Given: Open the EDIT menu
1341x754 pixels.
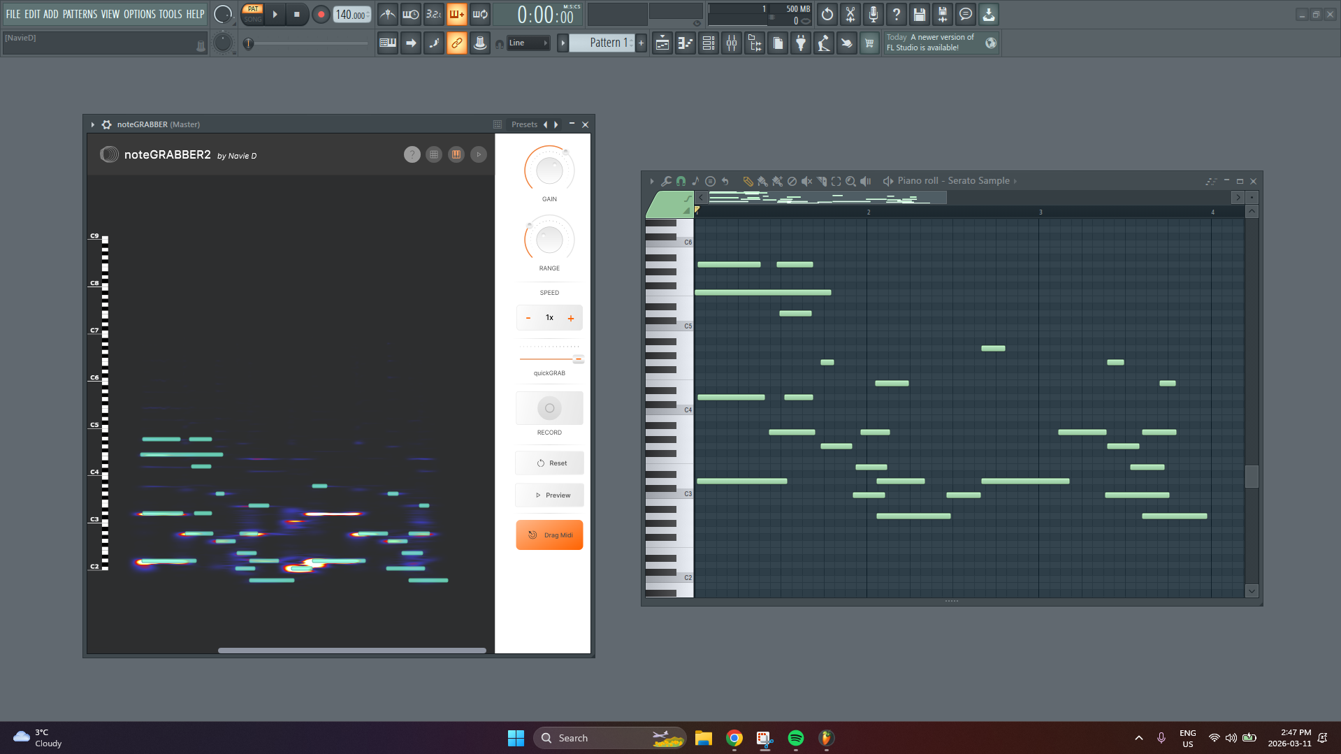Looking at the screenshot, I should pos(32,14).
